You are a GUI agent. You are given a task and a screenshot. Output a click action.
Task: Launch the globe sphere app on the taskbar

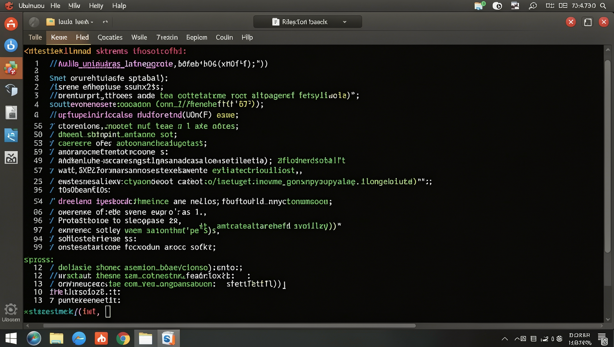tap(34, 339)
